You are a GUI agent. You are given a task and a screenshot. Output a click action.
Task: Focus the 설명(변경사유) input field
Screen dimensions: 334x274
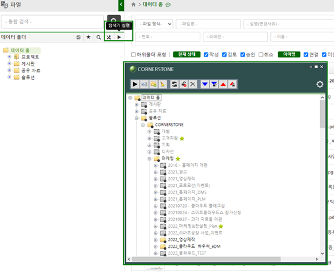coord(288,24)
